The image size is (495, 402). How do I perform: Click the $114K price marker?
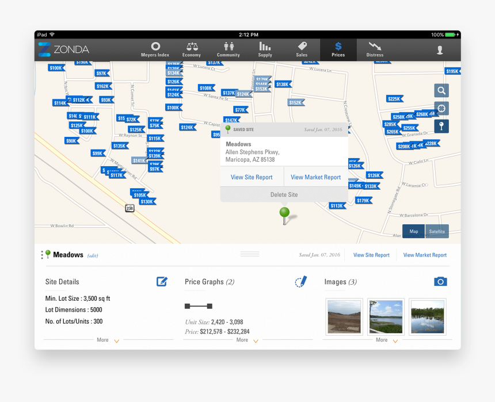60,103
